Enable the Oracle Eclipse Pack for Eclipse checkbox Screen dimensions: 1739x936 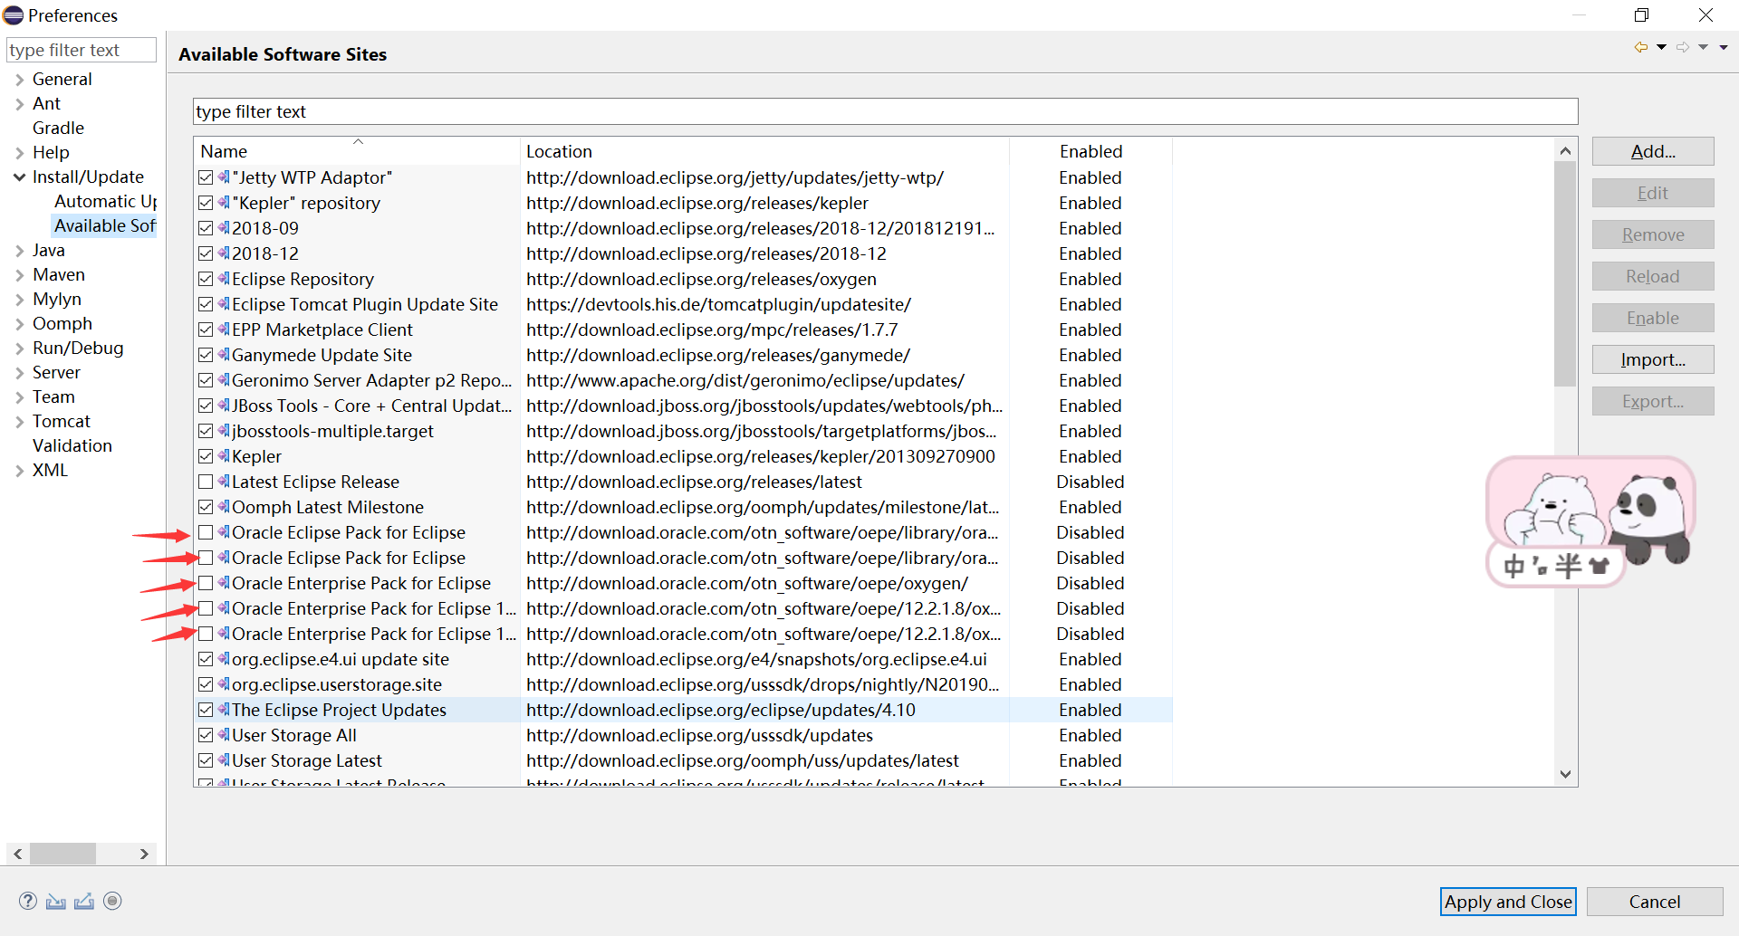point(205,532)
